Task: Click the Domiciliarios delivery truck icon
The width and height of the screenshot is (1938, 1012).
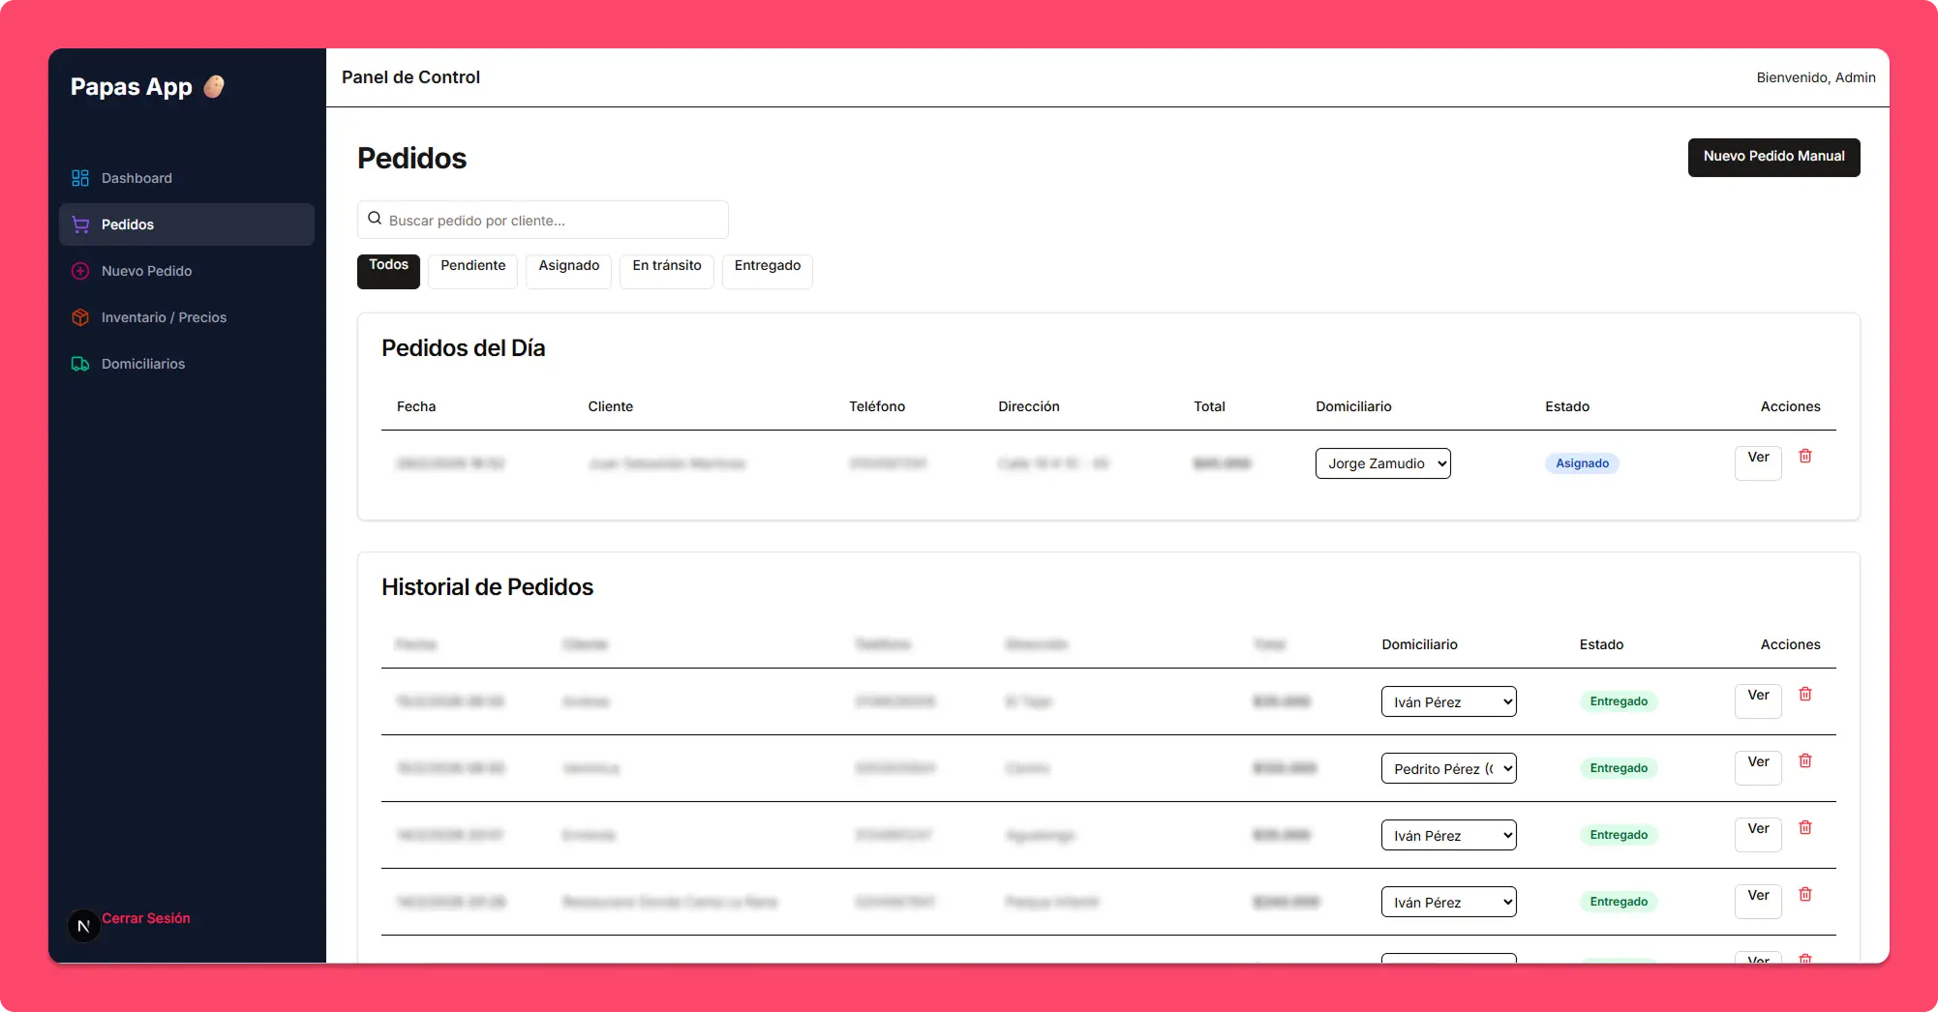Action: coord(79,364)
